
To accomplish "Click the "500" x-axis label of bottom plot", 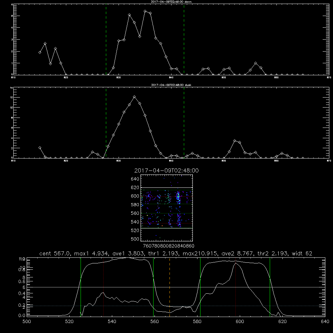I will pyautogui.click(x=27, y=321).
